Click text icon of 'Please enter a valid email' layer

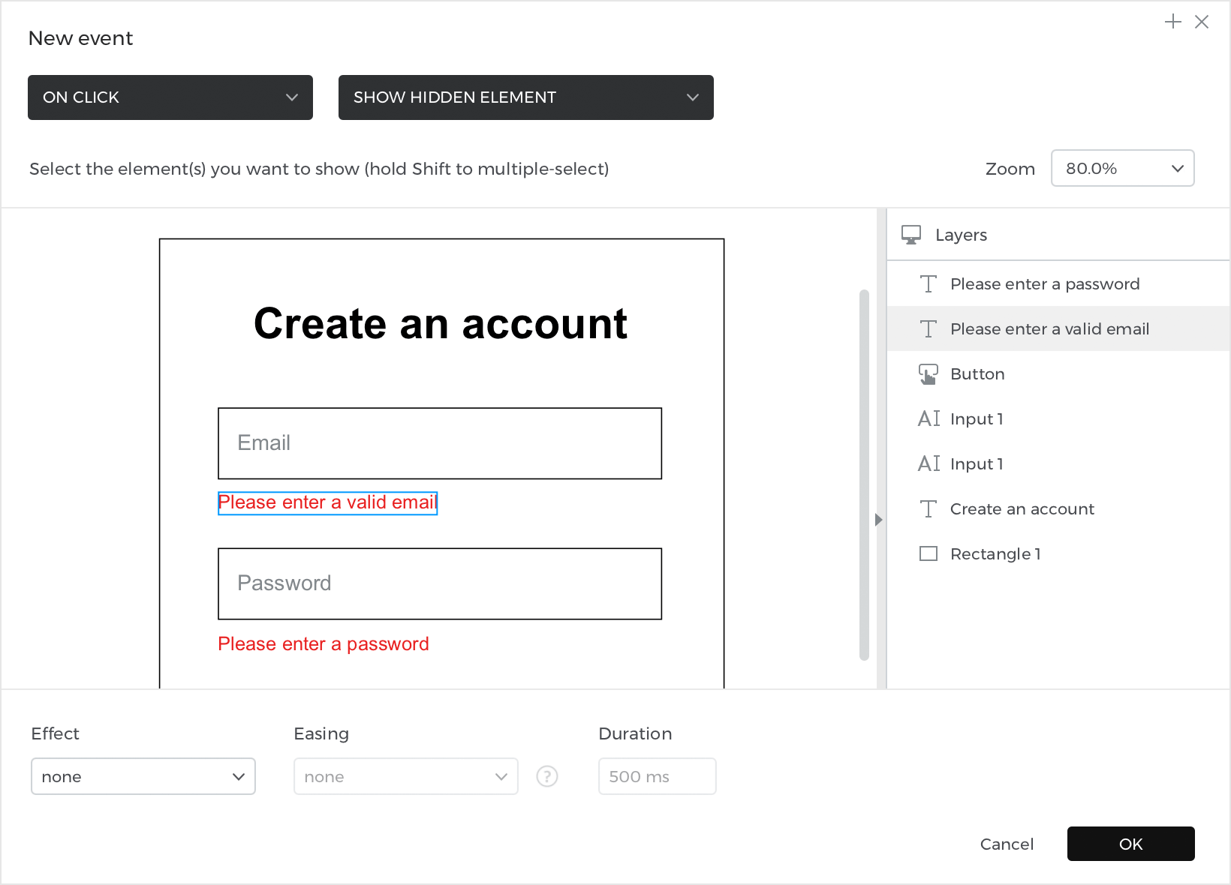[x=929, y=328]
